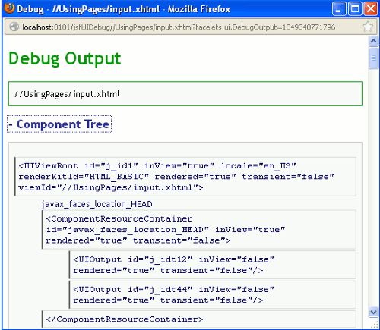Click the bookmark star icon

pos(367,27)
